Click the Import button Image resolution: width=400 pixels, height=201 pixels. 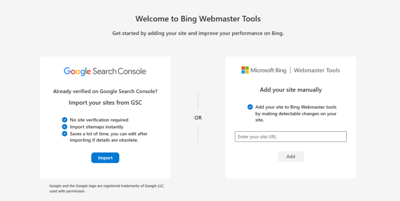[x=105, y=158]
